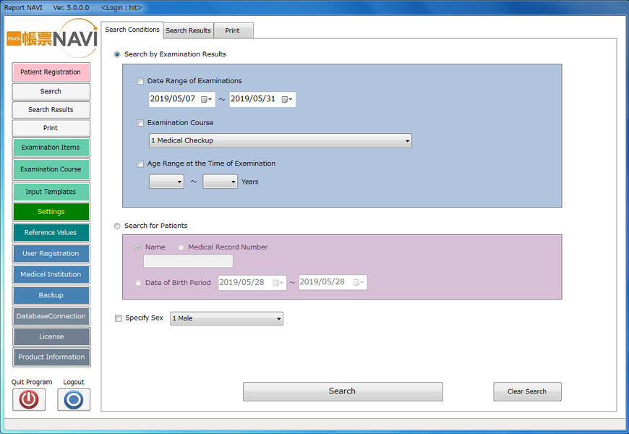Click the Report NAVI logo
Screen dimensions: 629x434
coord(51,38)
